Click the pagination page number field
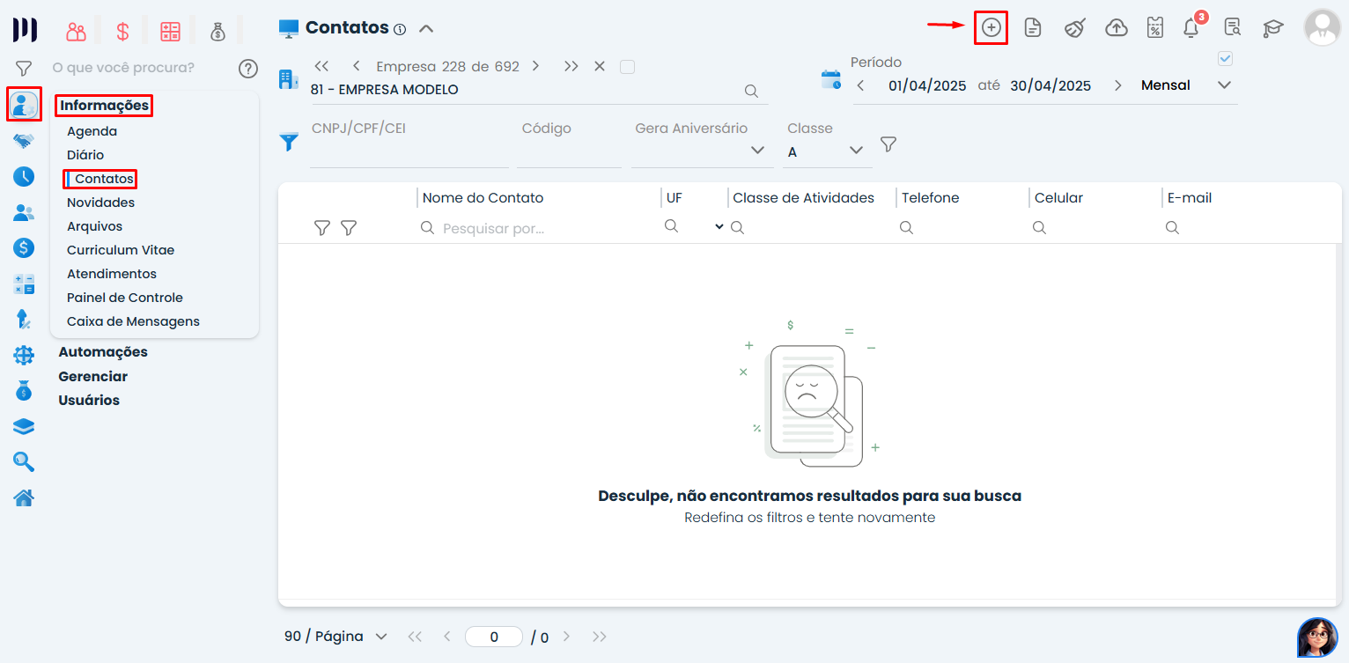 click(494, 637)
